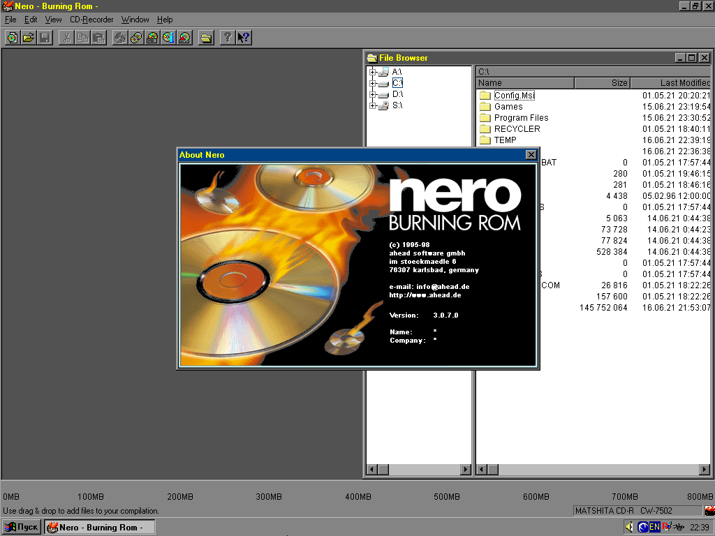Select the Games folder
715x536 pixels.
508,107
